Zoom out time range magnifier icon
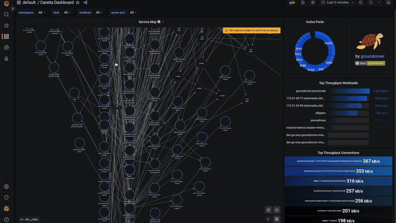Screen dimensions: 396x223 361,3
